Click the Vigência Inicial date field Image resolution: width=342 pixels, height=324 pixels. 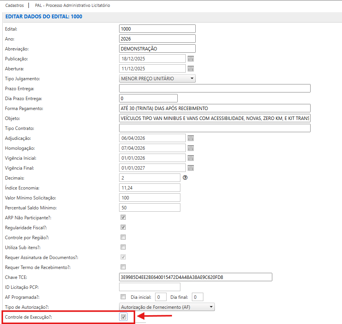[x=152, y=158]
